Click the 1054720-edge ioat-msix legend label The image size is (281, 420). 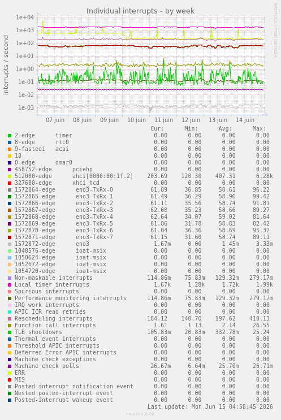60,271
